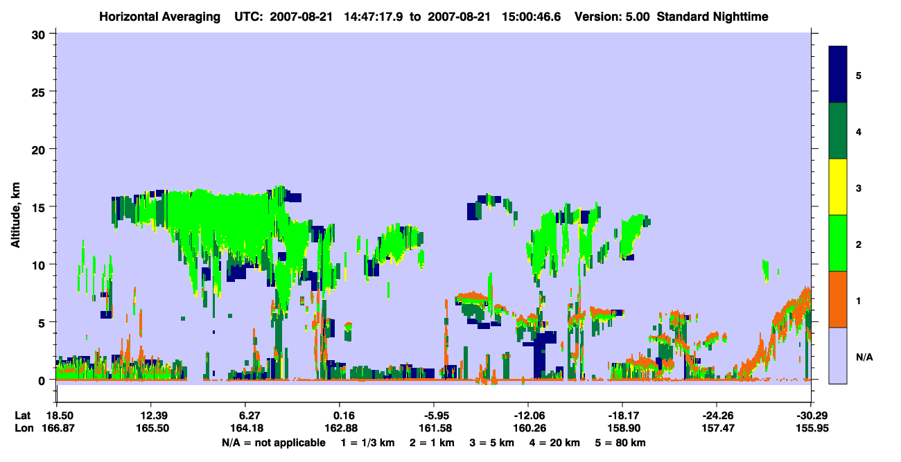Image resolution: width=901 pixels, height=462 pixels.
Task: Click the bright green colorbar segment labeled 2
Action: click(x=839, y=243)
